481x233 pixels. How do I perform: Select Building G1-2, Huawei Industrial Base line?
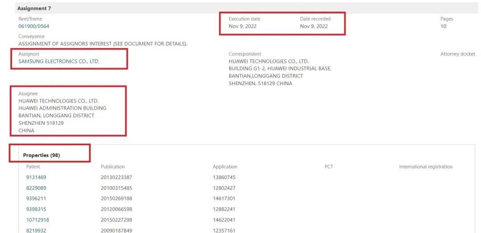pos(280,69)
